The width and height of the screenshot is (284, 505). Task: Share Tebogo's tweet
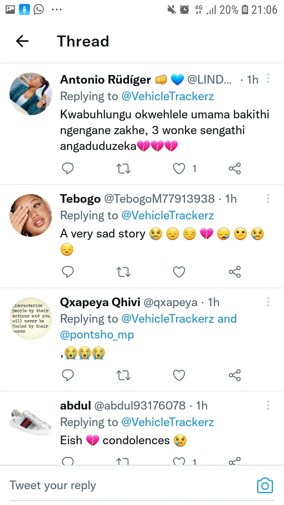point(235,272)
